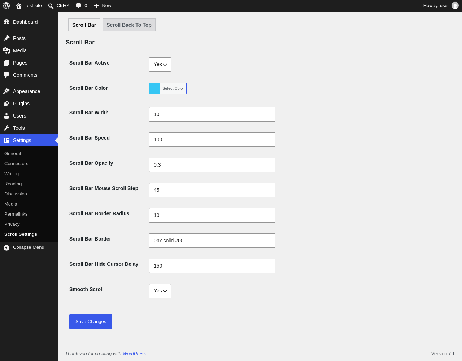The height and width of the screenshot is (361, 462).
Task: Switch to the Scroll Bar tab
Action: [x=84, y=25]
